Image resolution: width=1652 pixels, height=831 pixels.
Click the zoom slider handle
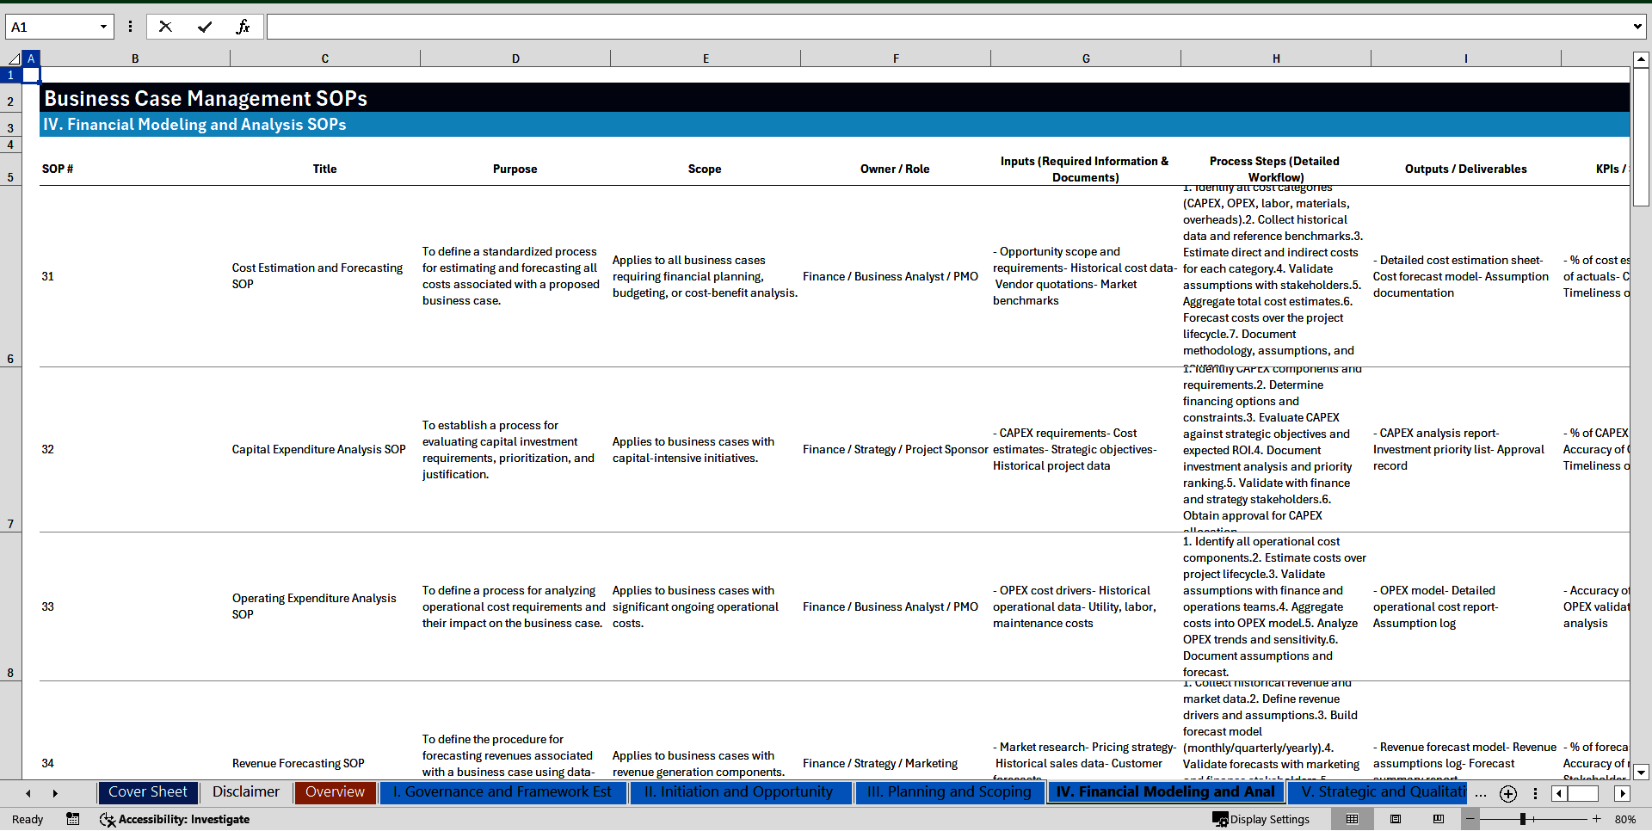pyautogui.click(x=1523, y=819)
